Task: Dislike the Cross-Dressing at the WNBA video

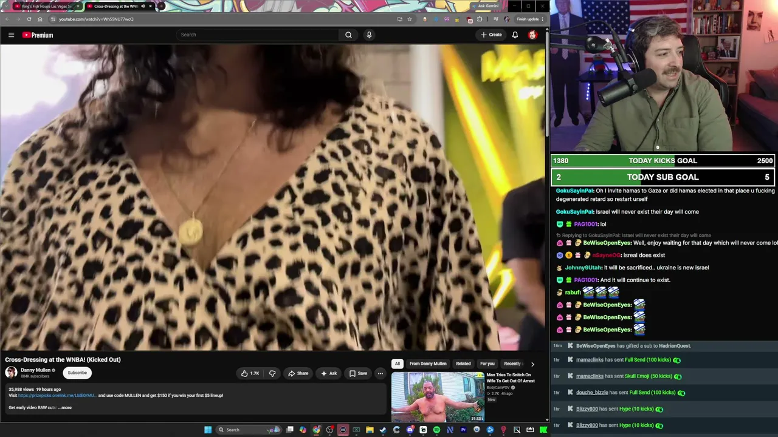Action: [272, 373]
